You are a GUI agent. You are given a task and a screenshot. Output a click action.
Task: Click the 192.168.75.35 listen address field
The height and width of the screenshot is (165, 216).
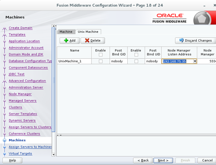coord(178,62)
